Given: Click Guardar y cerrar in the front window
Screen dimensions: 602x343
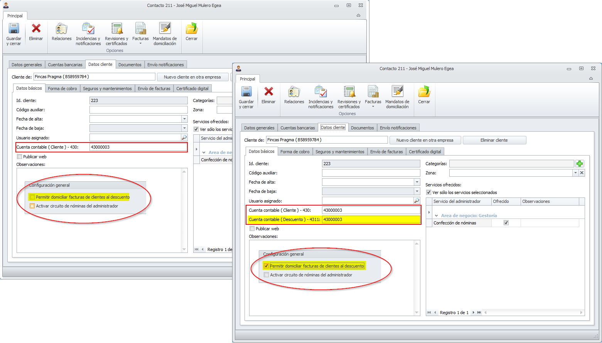Looking at the screenshot, I should [x=246, y=97].
